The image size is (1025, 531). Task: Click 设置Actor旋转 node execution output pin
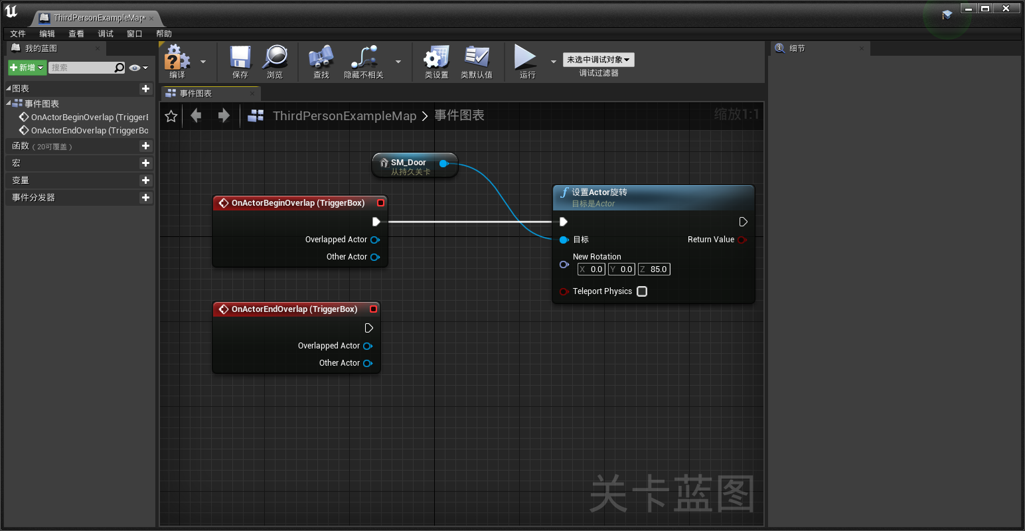(x=744, y=222)
